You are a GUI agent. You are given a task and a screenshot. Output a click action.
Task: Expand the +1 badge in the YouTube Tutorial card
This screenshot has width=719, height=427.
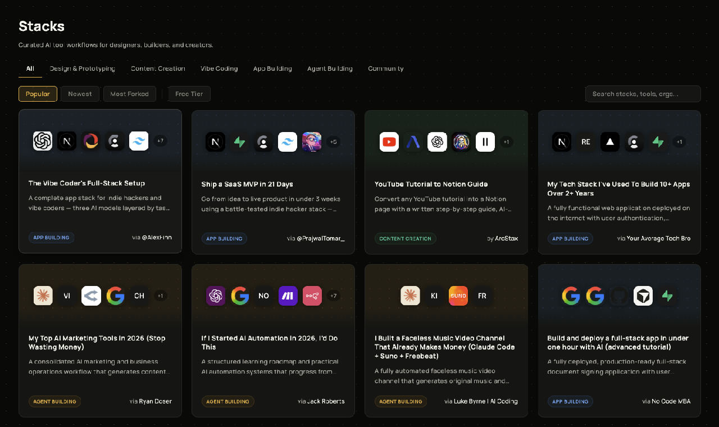506,142
